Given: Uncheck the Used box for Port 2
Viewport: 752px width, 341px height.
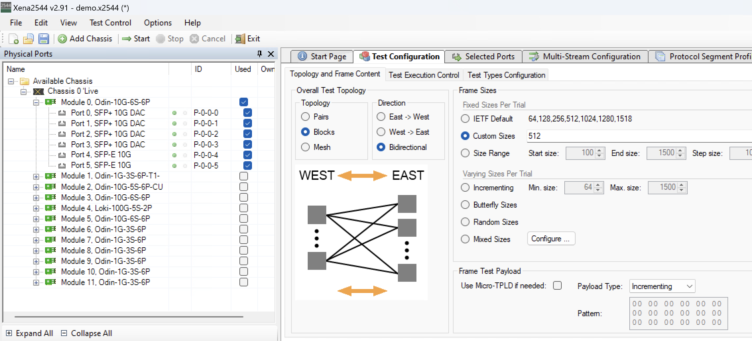Looking at the screenshot, I should [247, 134].
